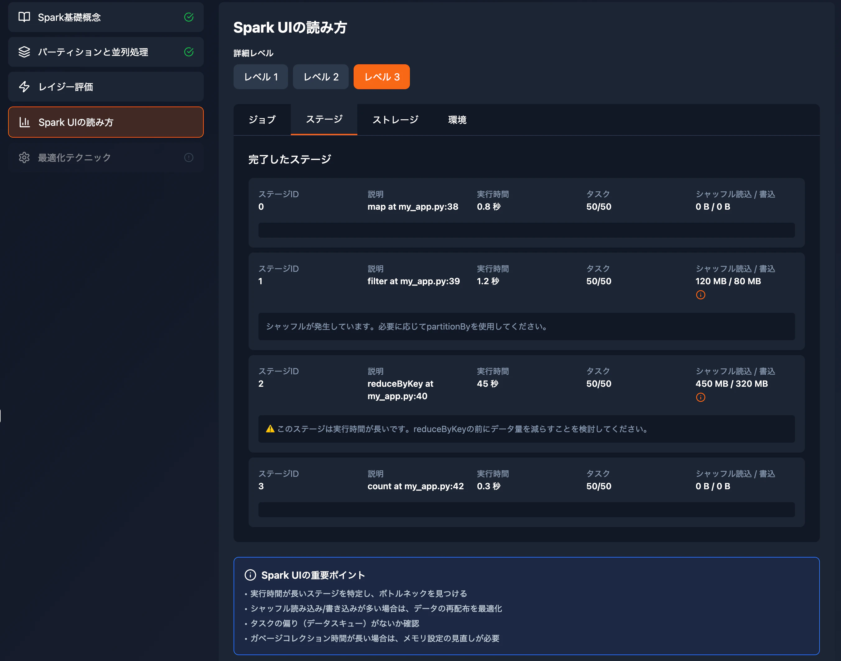Click green checkmark on Spark基礎概念 item
The image size is (841, 661).
[x=189, y=17]
